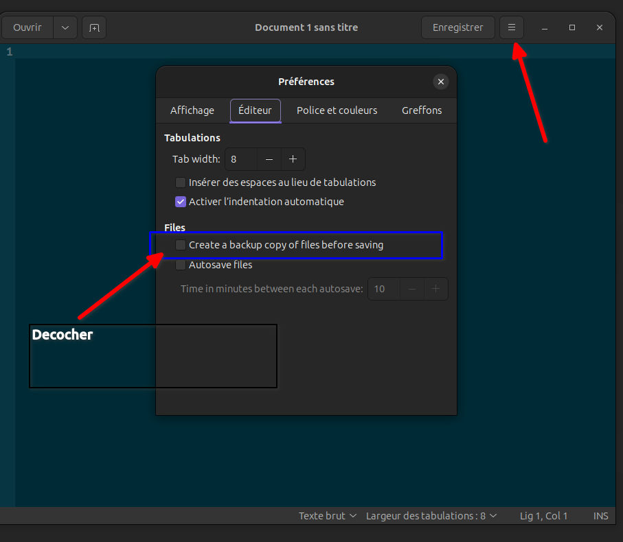Viewport: 623px width, 542px height.
Task: Maximize the text editor window
Action: (572, 27)
